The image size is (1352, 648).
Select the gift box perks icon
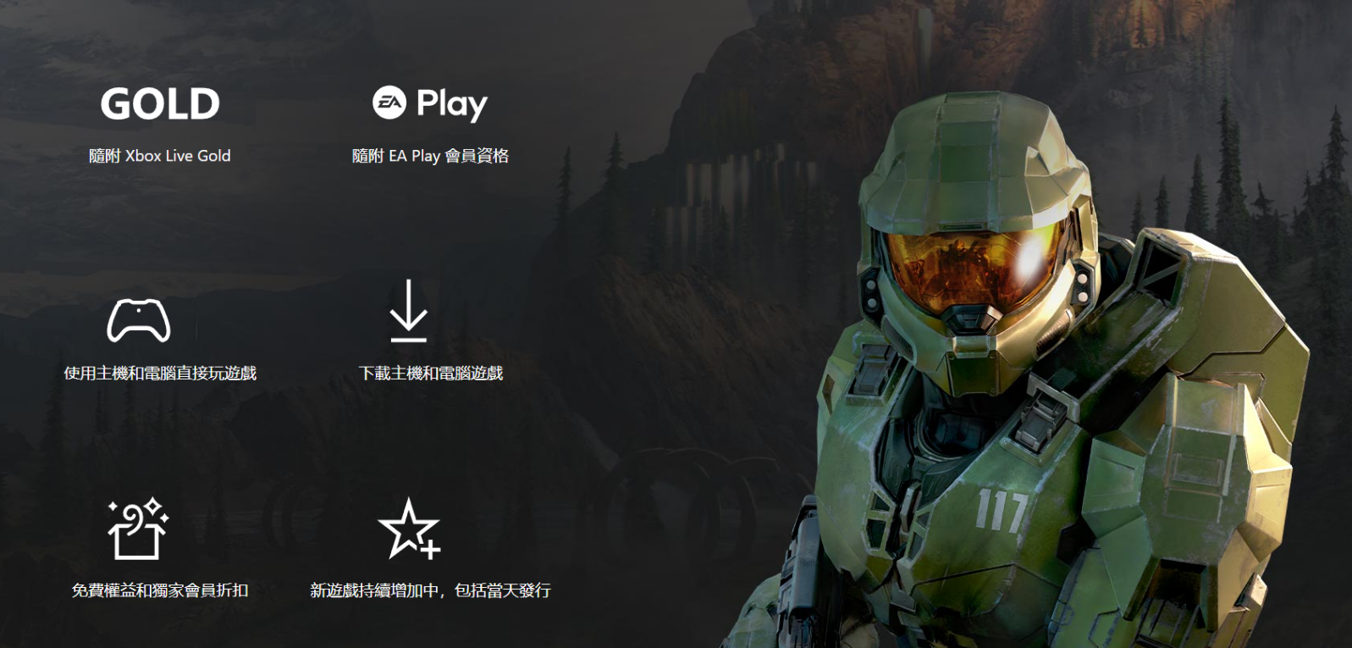[x=138, y=529]
